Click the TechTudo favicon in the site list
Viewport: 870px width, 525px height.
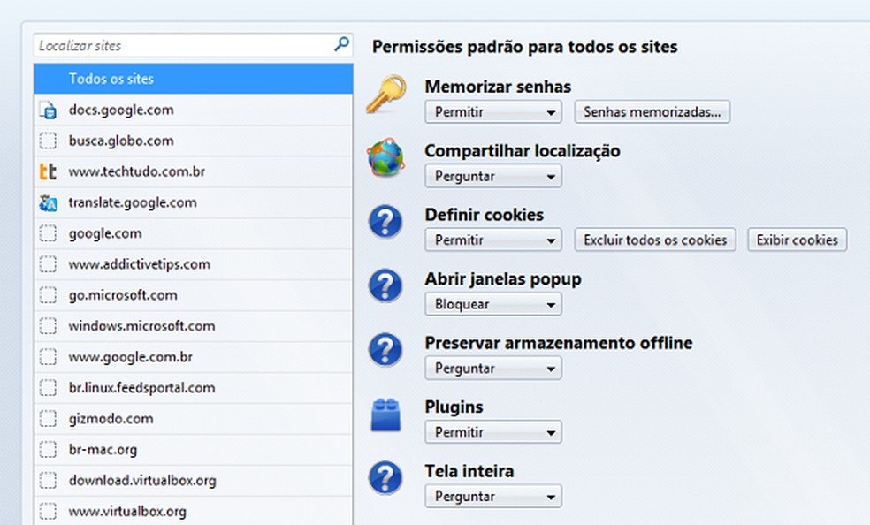coord(50,171)
